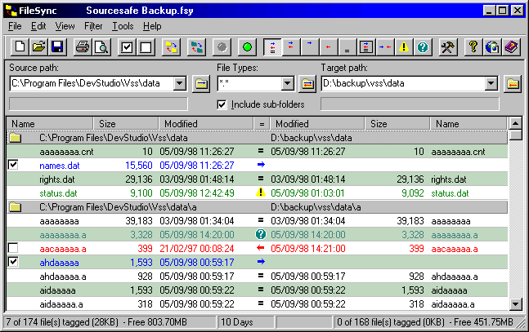
Task: Click the scrollbar up arrow
Action: tap(515, 123)
